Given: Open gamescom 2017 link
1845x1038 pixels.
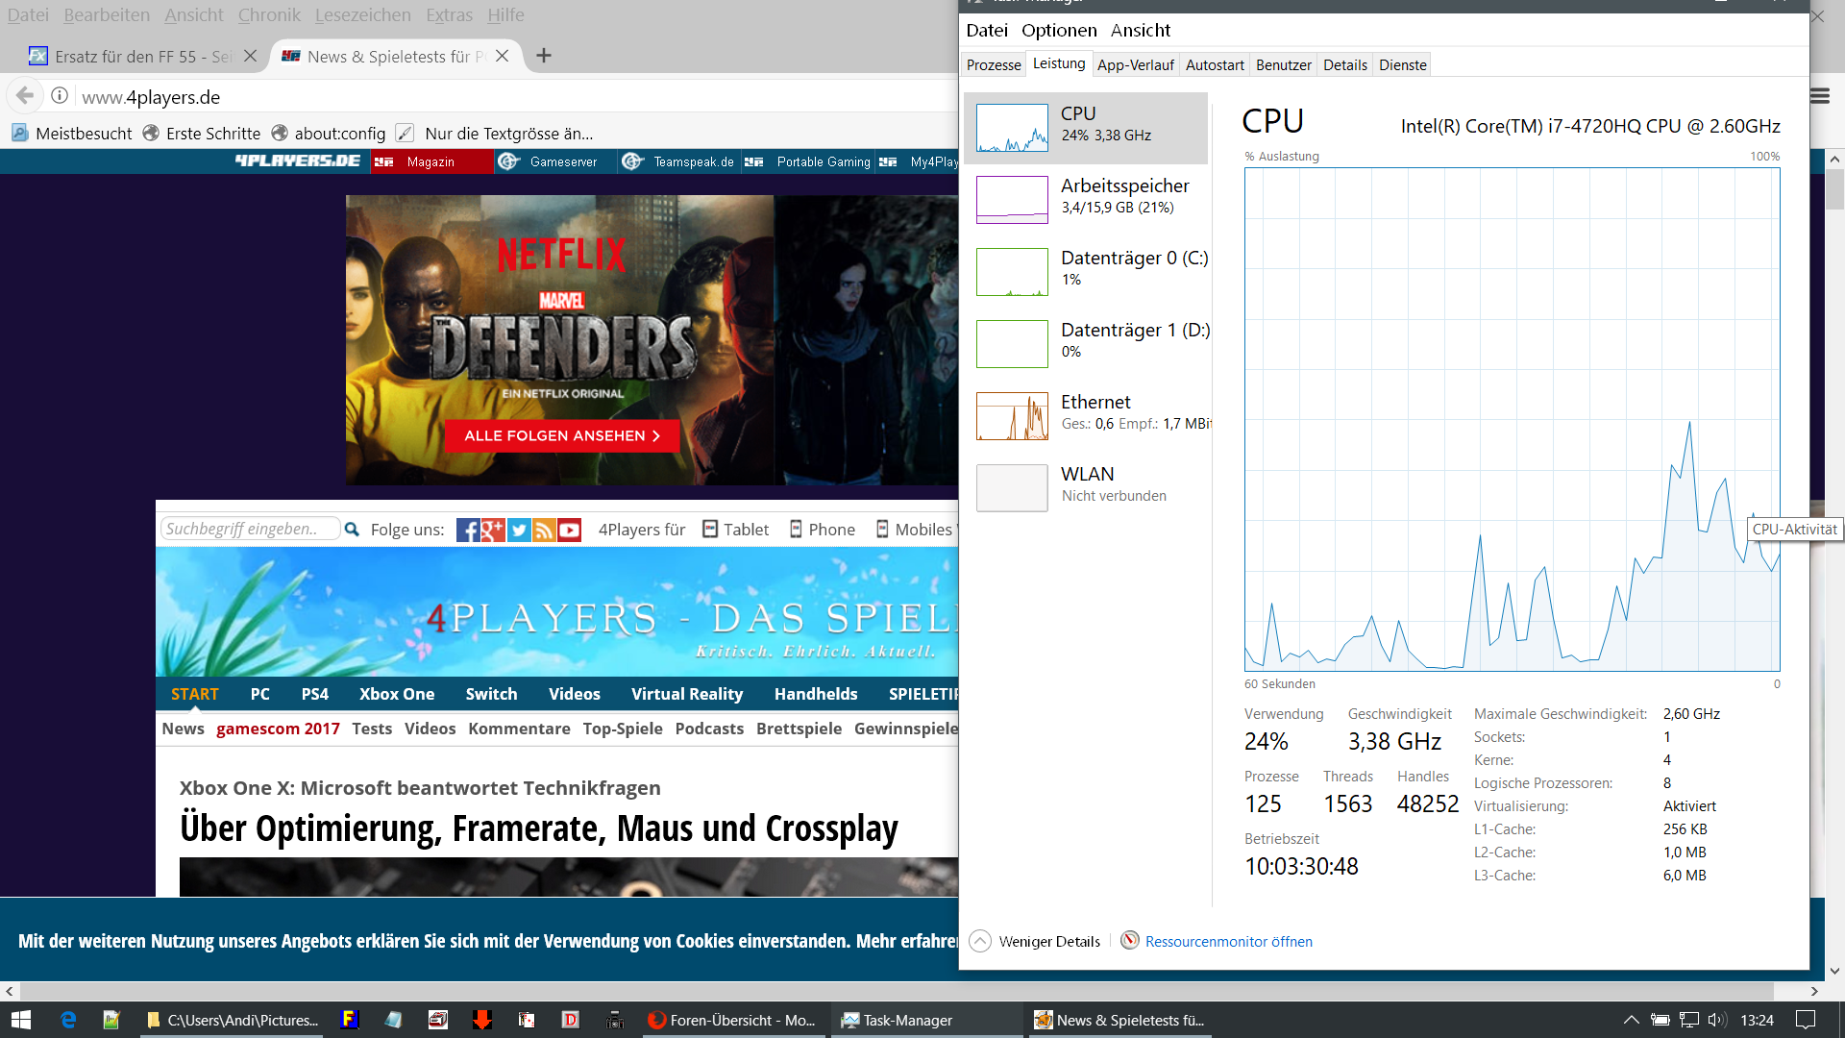Looking at the screenshot, I should coord(278,729).
